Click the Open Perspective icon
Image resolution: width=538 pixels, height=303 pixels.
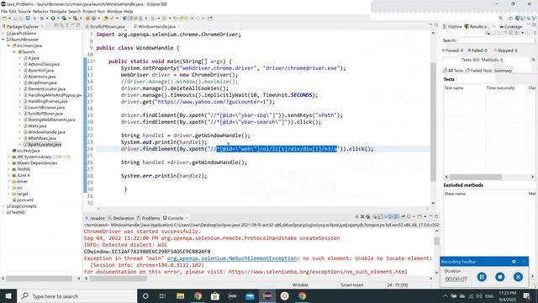(511, 19)
